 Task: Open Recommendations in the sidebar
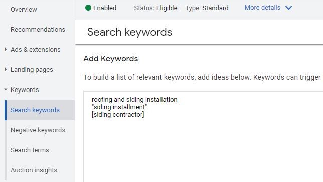click(38, 29)
